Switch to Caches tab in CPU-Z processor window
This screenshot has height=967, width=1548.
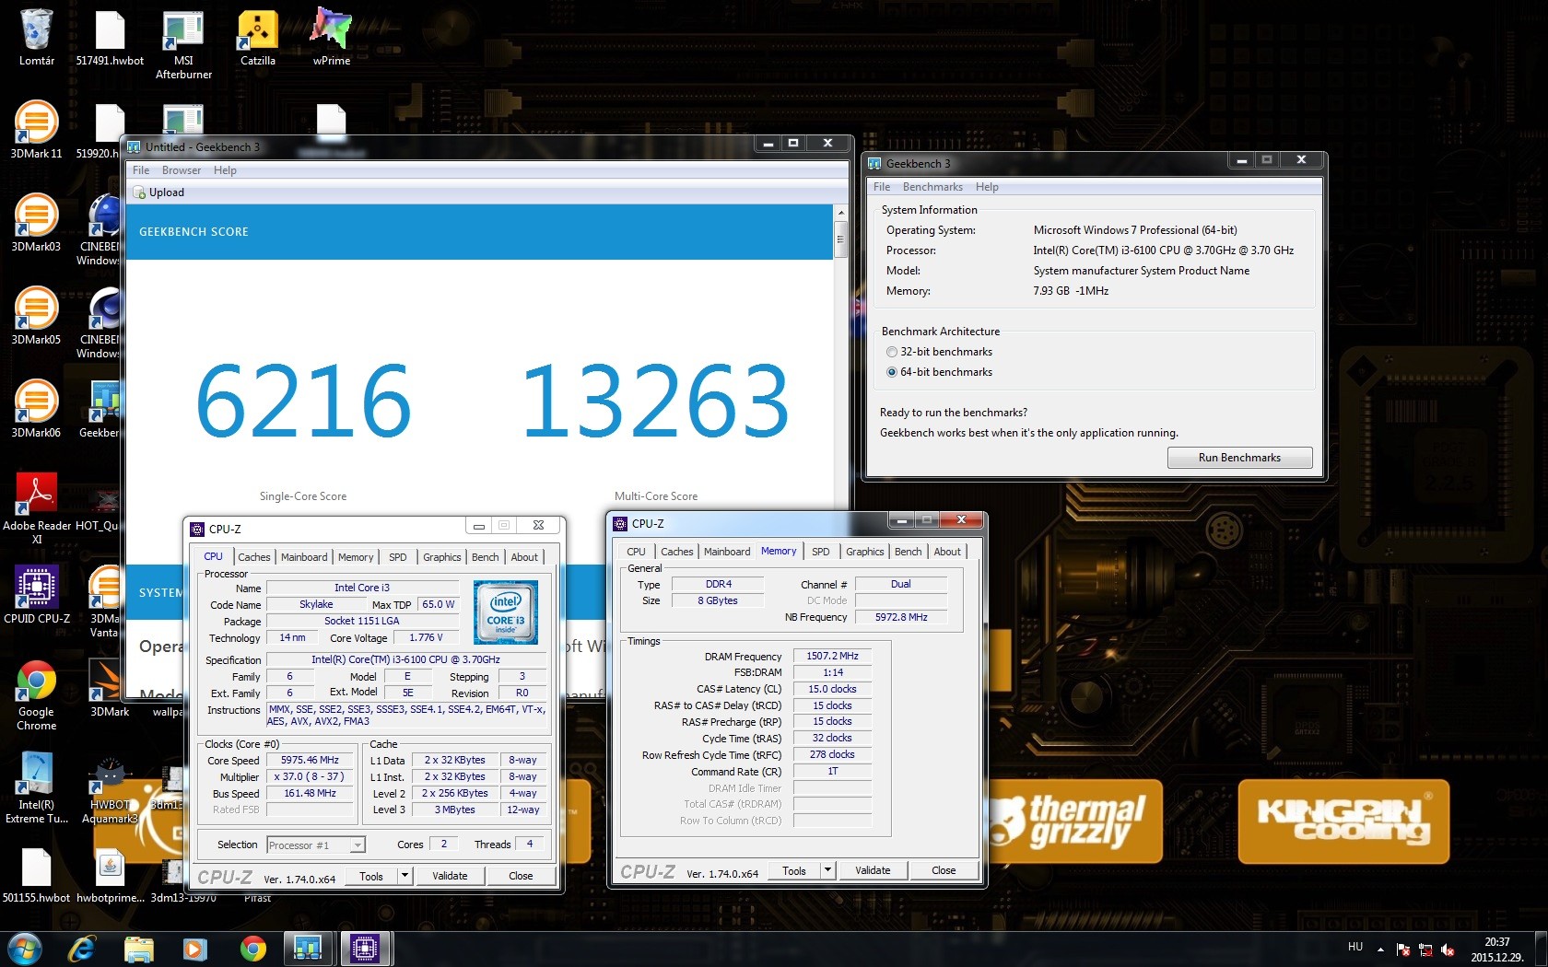tap(254, 557)
